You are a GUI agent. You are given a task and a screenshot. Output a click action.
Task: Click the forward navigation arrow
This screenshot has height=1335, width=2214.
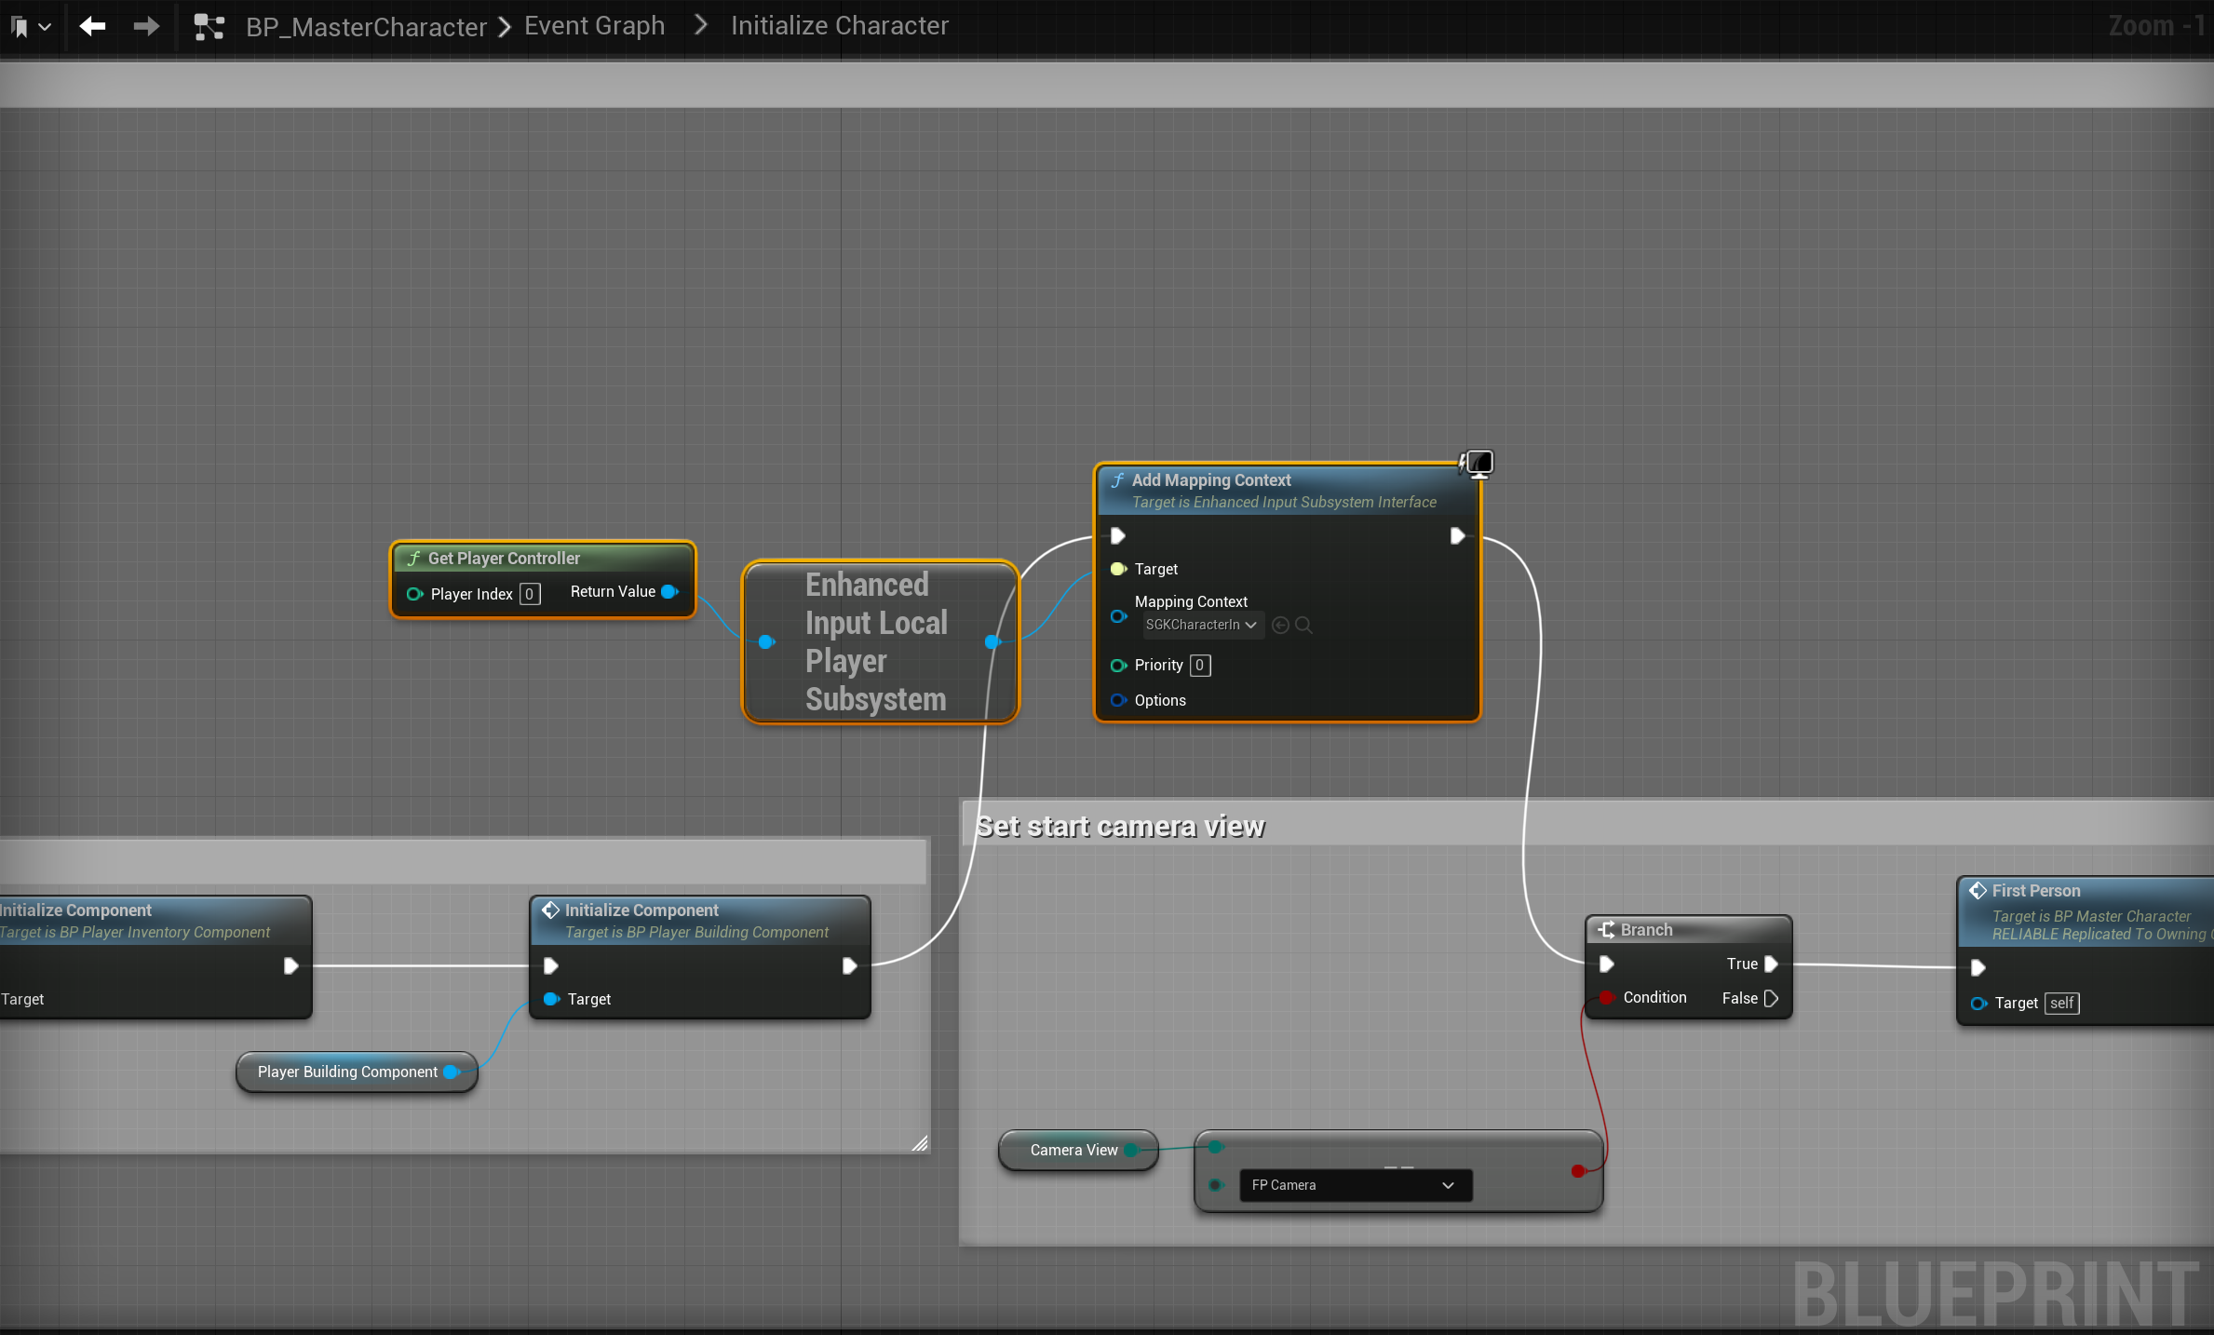click(x=146, y=26)
